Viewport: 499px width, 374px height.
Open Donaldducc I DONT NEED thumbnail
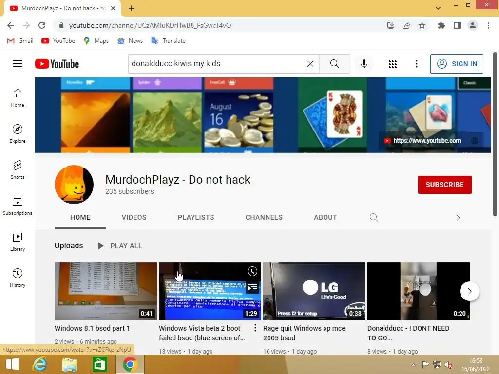pyautogui.click(x=418, y=291)
